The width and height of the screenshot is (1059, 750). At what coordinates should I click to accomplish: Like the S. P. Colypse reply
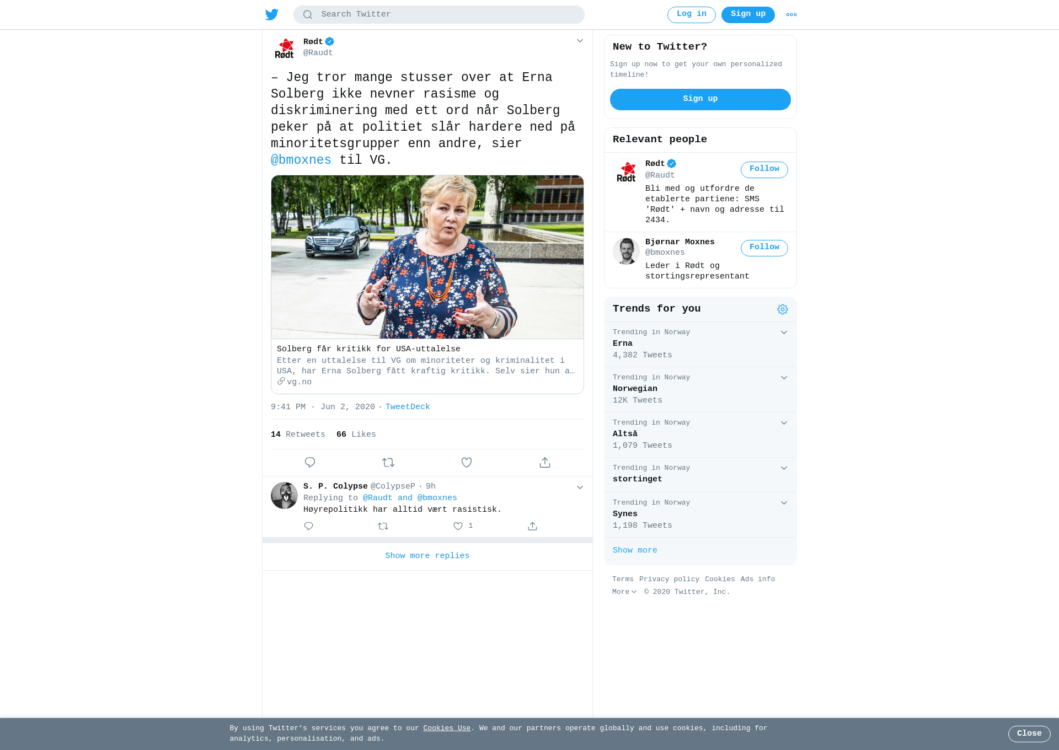tap(458, 526)
